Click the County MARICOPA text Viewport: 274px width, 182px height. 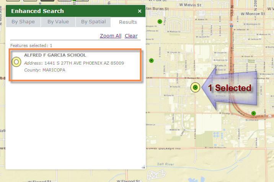[44, 70]
